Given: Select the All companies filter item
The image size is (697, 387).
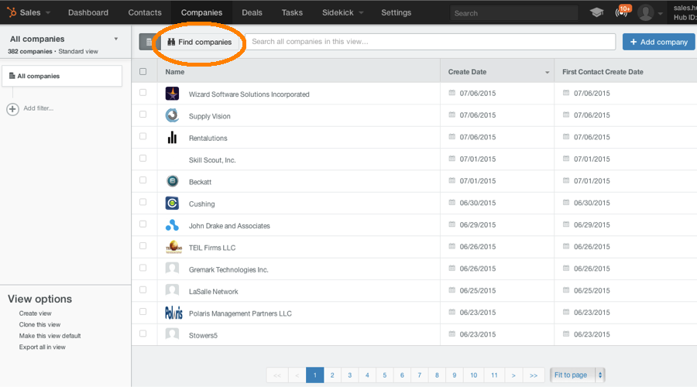Looking at the screenshot, I should click(62, 76).
